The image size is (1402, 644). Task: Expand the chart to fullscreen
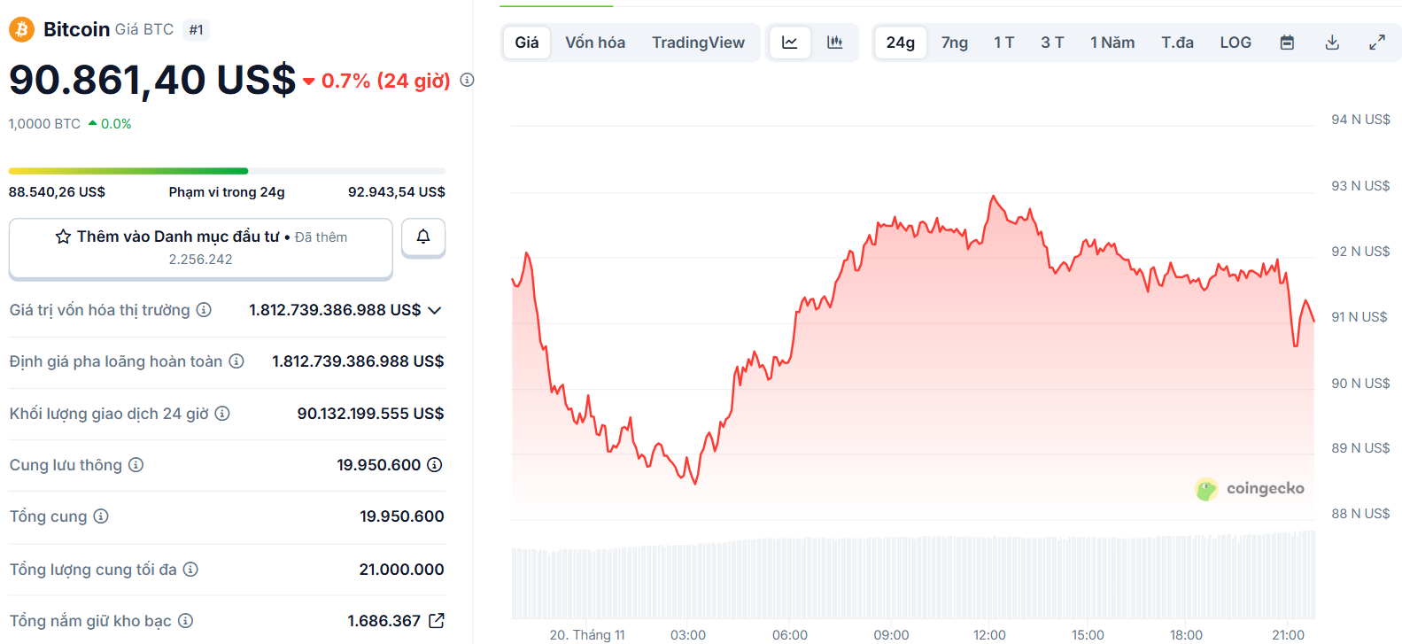[1376, 42]
